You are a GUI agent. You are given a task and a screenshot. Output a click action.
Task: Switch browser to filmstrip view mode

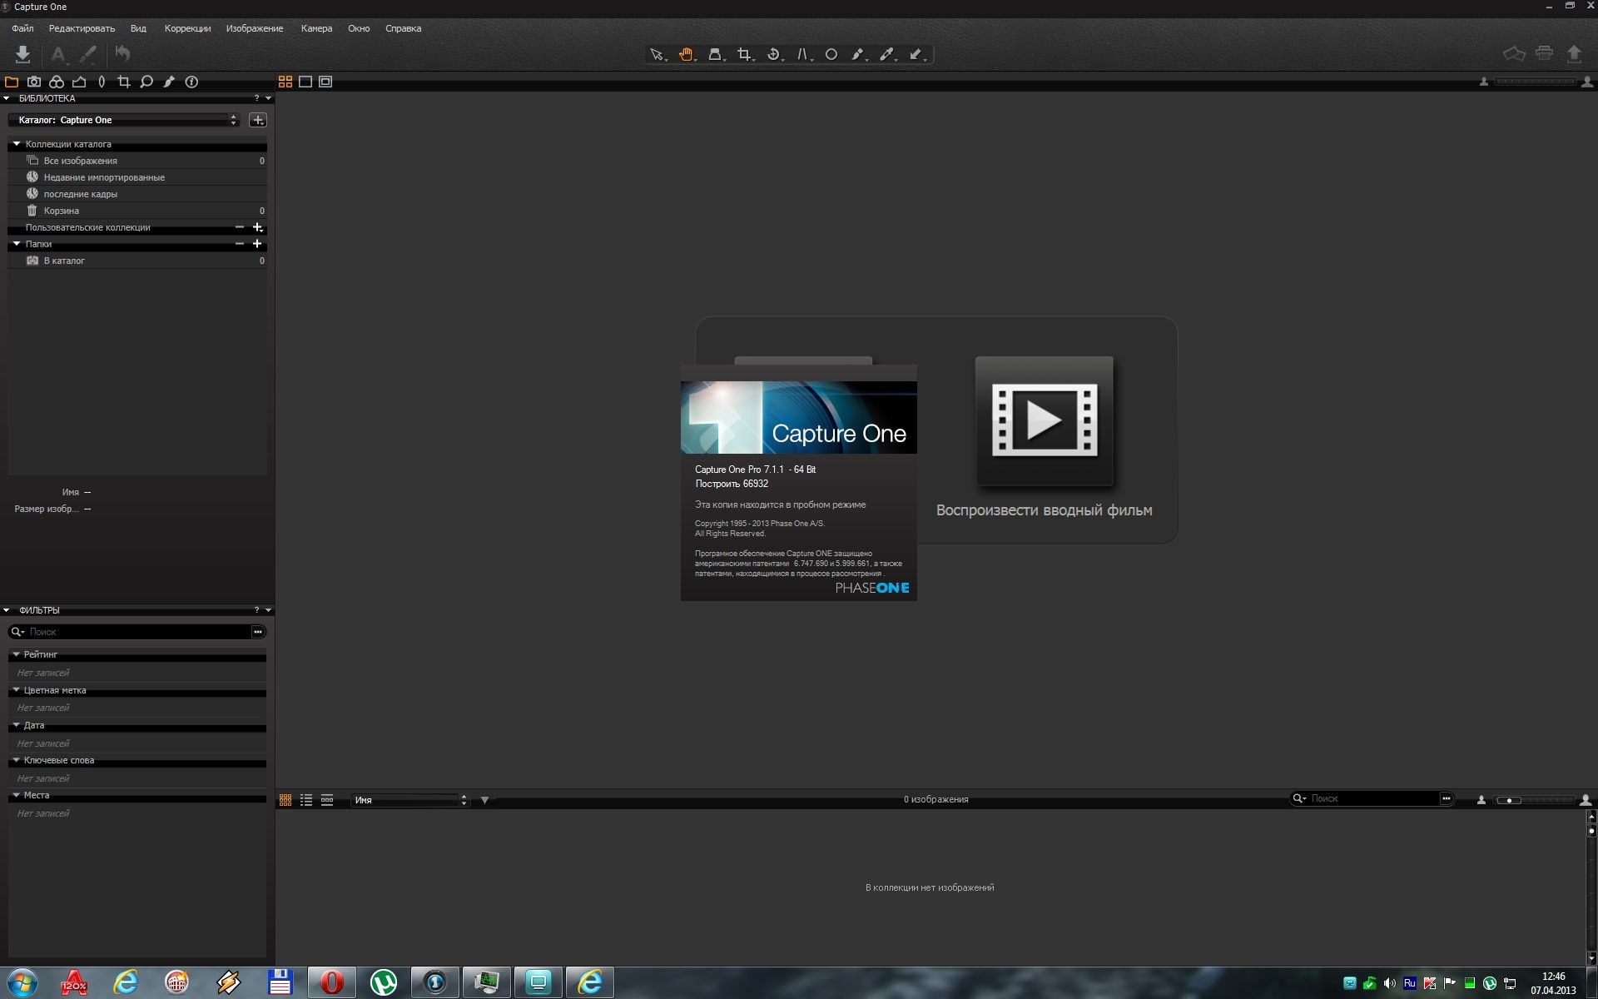327,799
